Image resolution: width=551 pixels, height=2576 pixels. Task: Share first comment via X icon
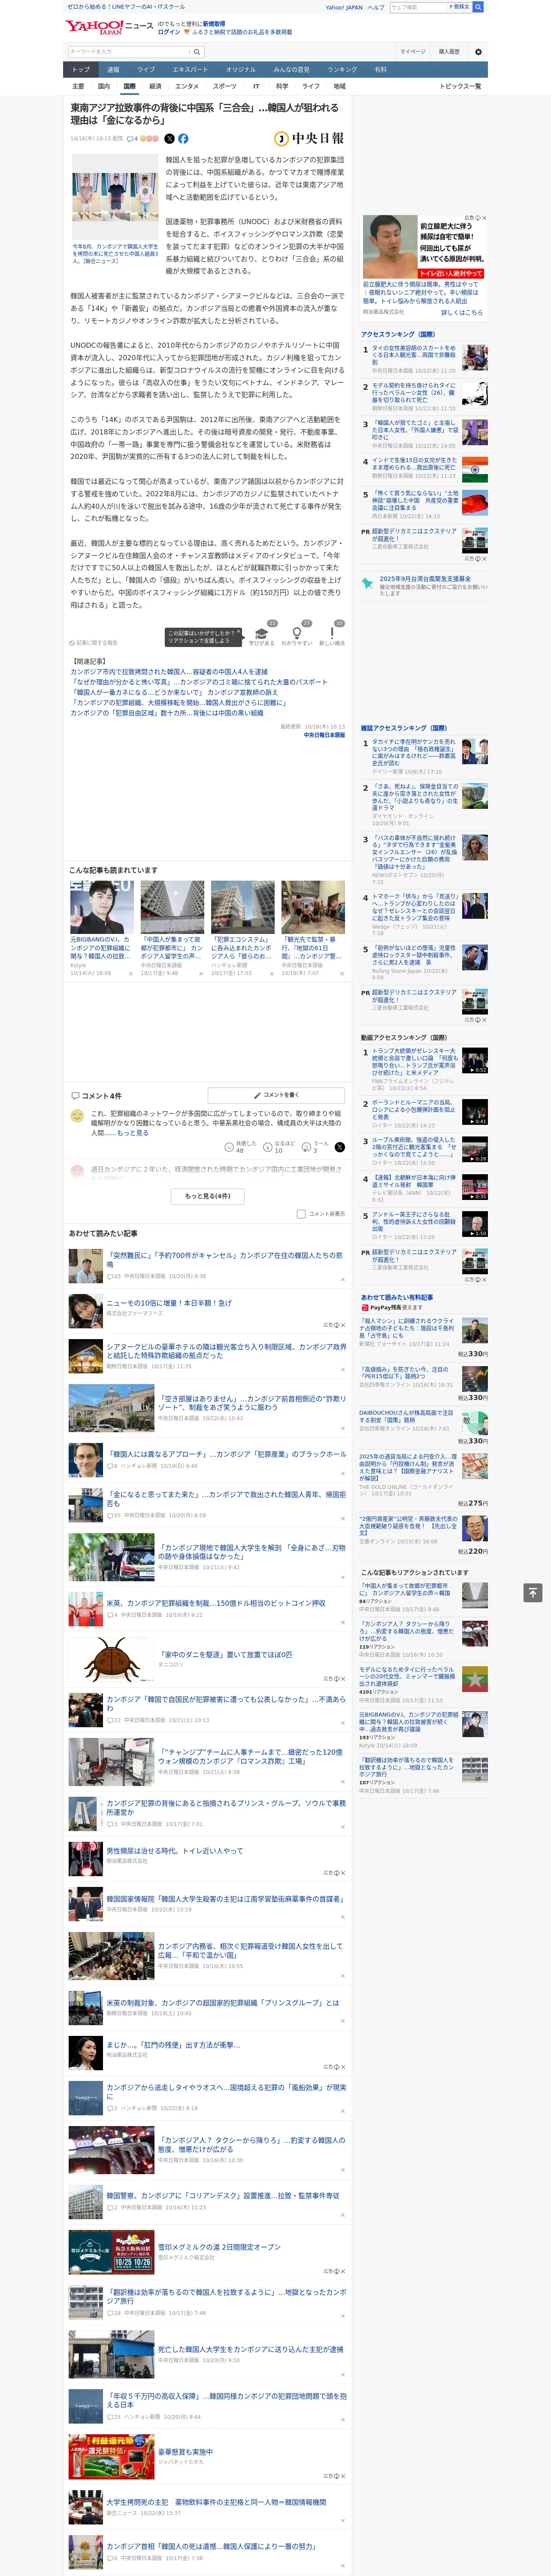click(x=339, y=1147)
